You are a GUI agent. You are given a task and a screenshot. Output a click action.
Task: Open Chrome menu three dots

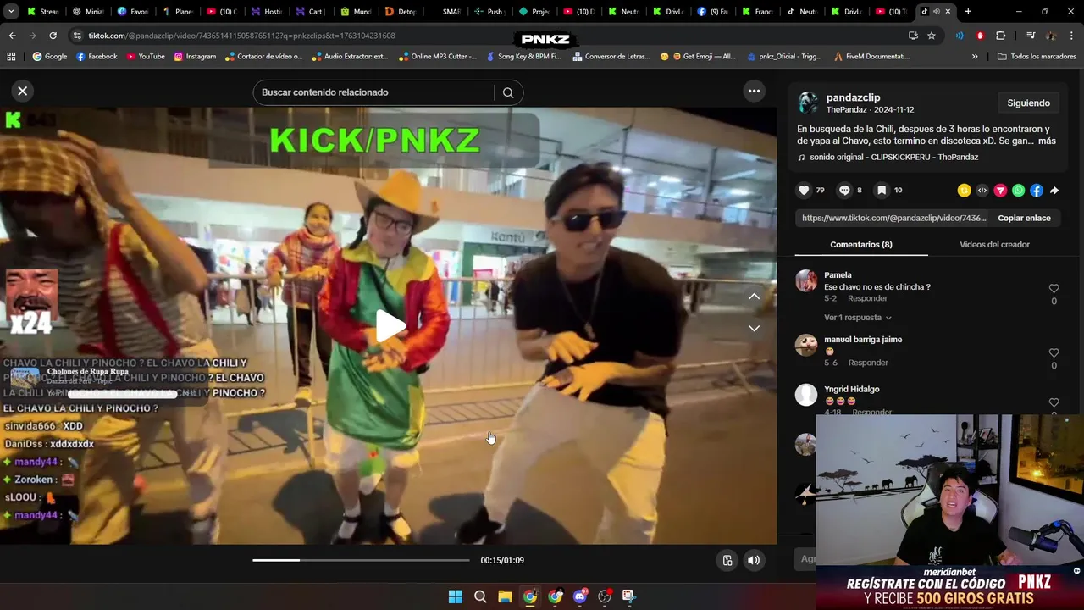click(x=1071, y=36)
